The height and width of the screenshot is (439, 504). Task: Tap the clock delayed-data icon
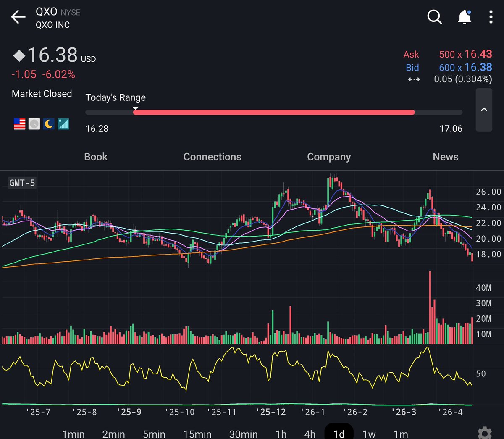(34, 124)
